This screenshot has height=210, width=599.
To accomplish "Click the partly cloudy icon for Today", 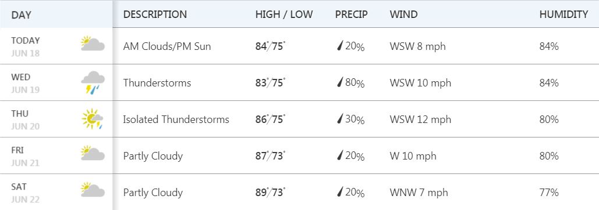I will pos(93,44).
